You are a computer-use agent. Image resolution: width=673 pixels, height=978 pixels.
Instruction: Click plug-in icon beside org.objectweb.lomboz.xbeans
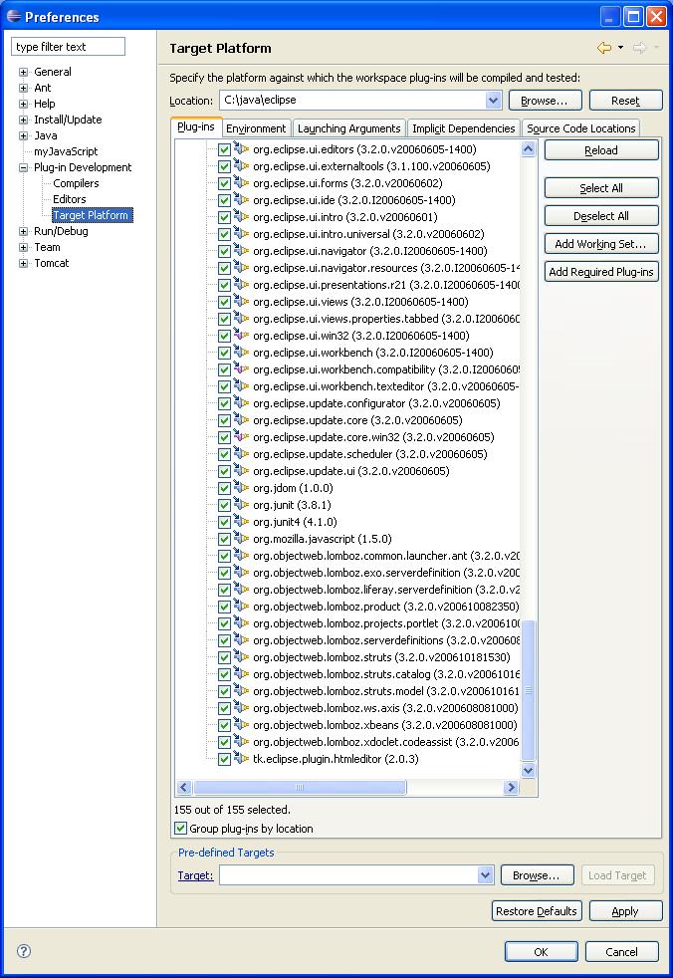coord(241,725)
